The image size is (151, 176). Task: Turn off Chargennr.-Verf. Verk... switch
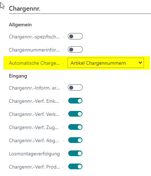click(75, 114)
